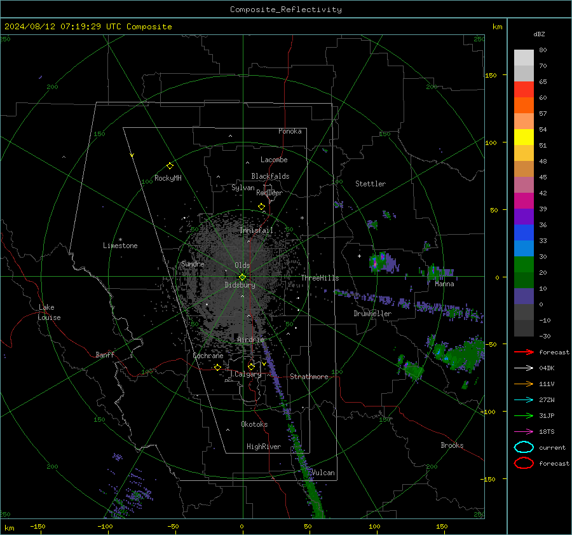The image size is (572, 535).
Task: Click the green echo cluster east of Drumheller
Action: click(x=460, y=356)
